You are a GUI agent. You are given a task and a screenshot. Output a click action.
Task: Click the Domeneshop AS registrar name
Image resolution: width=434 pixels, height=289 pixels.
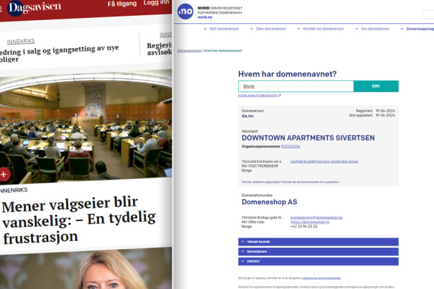pyautogui.click(x=269, y=202)
